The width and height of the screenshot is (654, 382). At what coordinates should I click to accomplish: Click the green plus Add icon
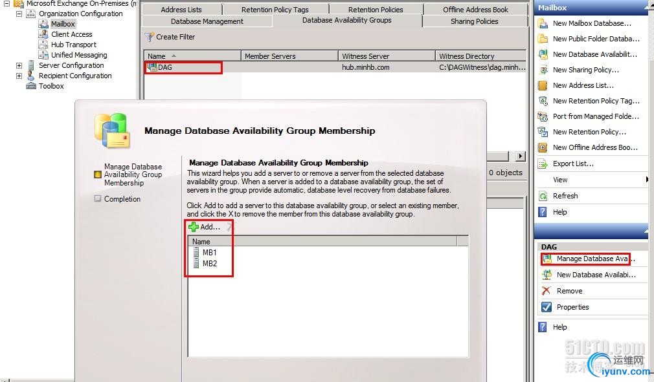[x=194, y=227]
